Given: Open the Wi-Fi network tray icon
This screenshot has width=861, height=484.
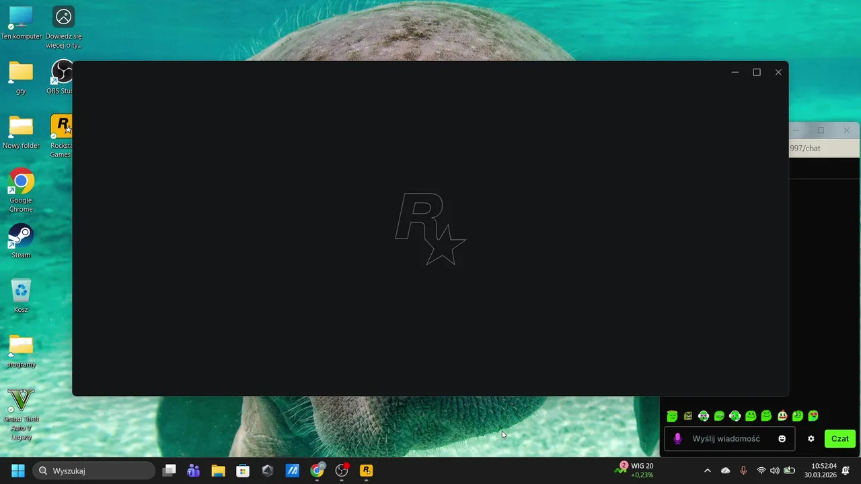Looking at the screenshot, I should (x=761, y=471).
